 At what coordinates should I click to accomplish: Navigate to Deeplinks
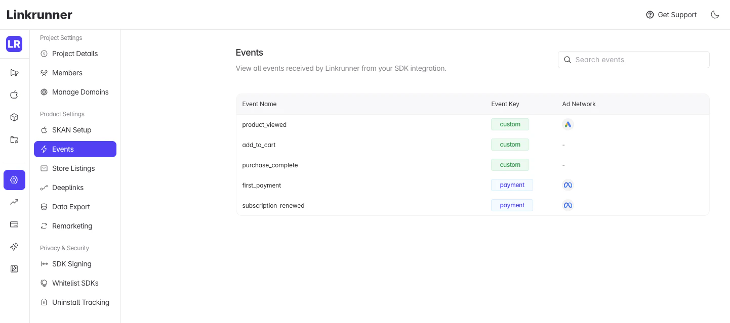(75, 188)
